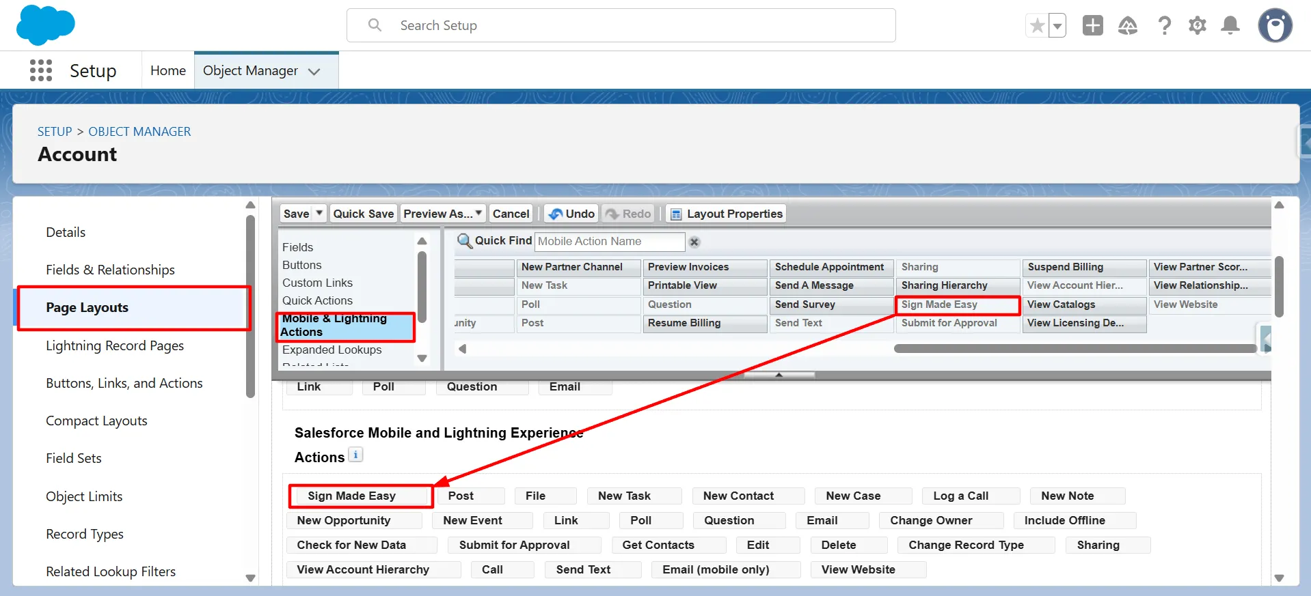Focus the Mobile Action Name field
The image size is (1311, 596).
[x=610, y=241]
